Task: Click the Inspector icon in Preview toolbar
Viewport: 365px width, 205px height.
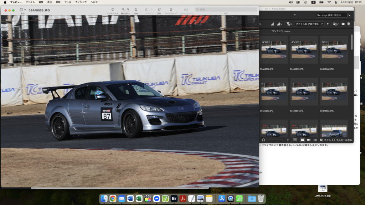Action: pos(113,10)
